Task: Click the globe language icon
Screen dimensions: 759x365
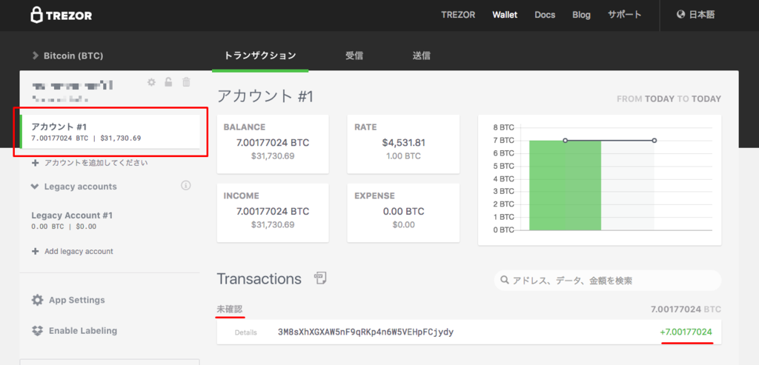Action: (680, 15)
